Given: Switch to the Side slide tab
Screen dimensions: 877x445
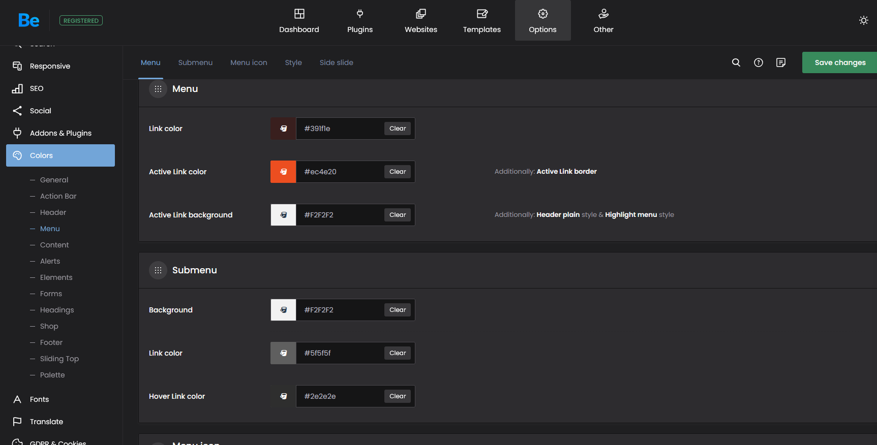Looking at the screenshot, I should 337,62.
